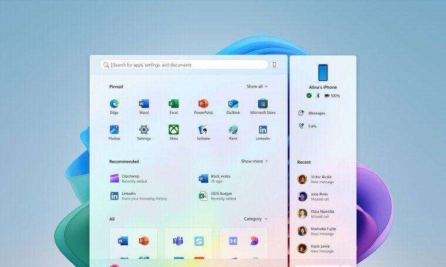Click the Pinned section heading
The height and width of the screenshot is (267, 446).
pos(116,87)
